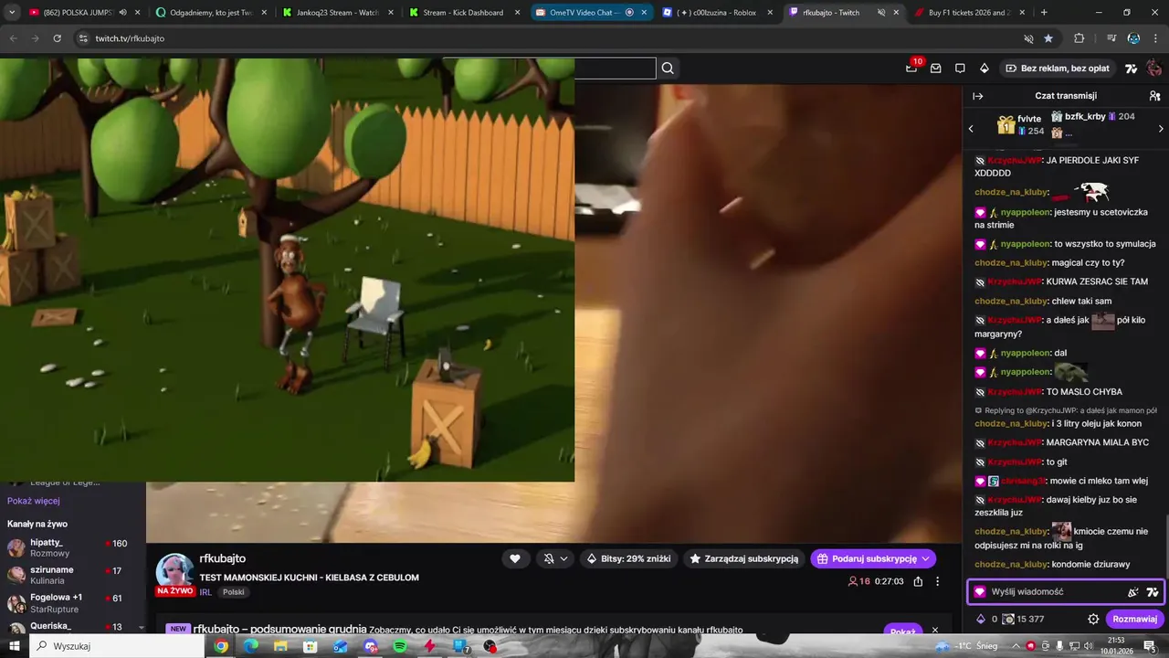Switch to Stream - Kick Dashboard tab

(463, 13)
